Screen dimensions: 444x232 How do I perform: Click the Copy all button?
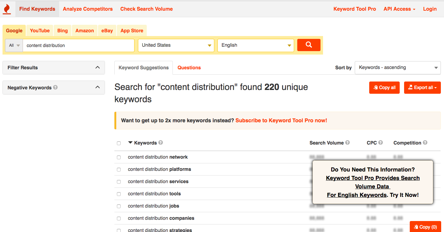coord(384,88)
